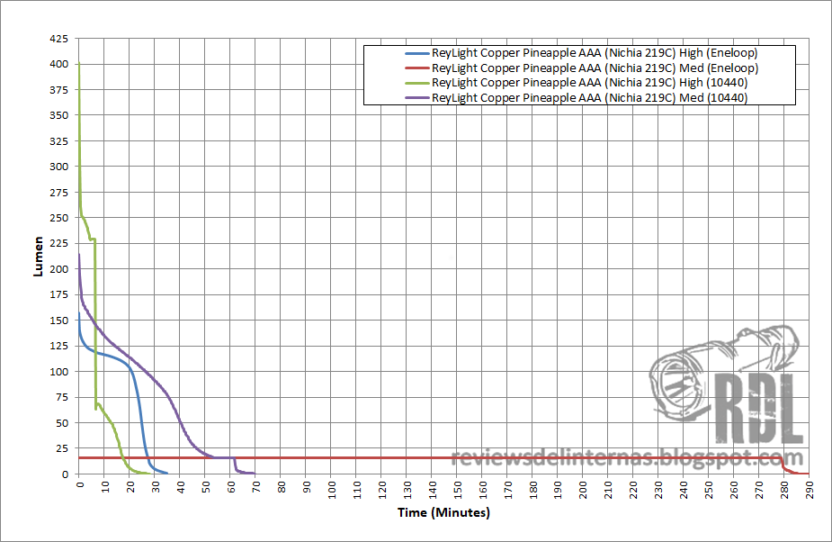Screen dimensions: 832x542
Task: Click the 375 label on the y-axis
Action: pyautogui.click(x=58, y=90)
